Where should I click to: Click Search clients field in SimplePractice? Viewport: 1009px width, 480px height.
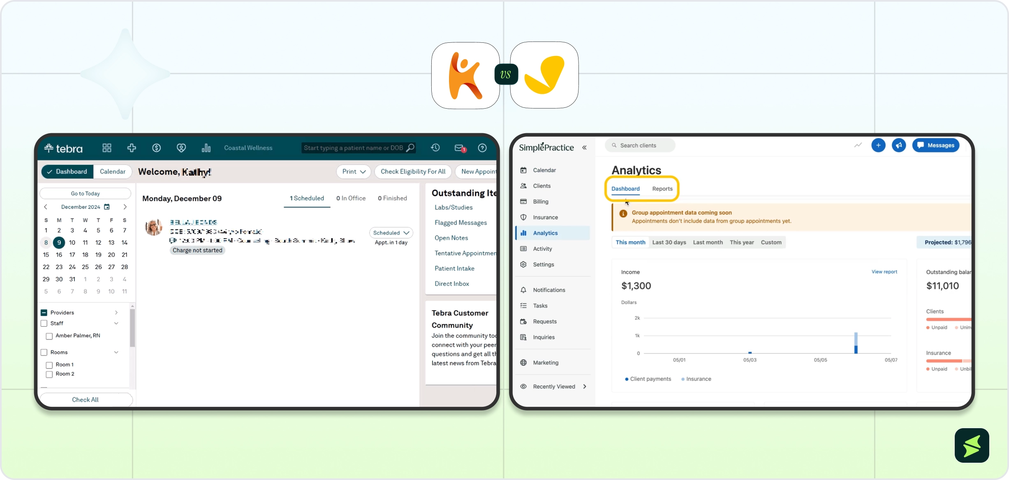tap(640, 145)
